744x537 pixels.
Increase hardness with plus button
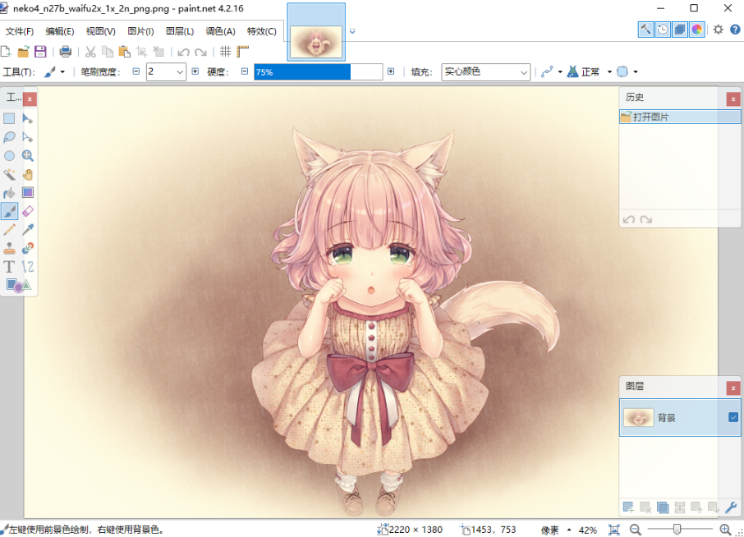(391, 71)
